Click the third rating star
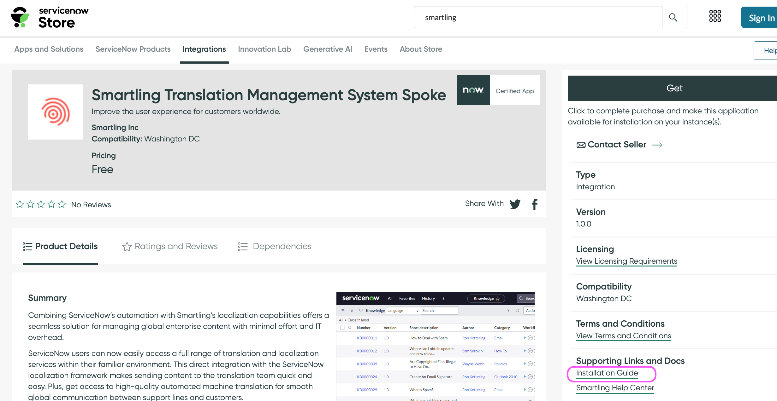Image resolution: width=777 pixels, height=401 pixels. click(41, 204)
